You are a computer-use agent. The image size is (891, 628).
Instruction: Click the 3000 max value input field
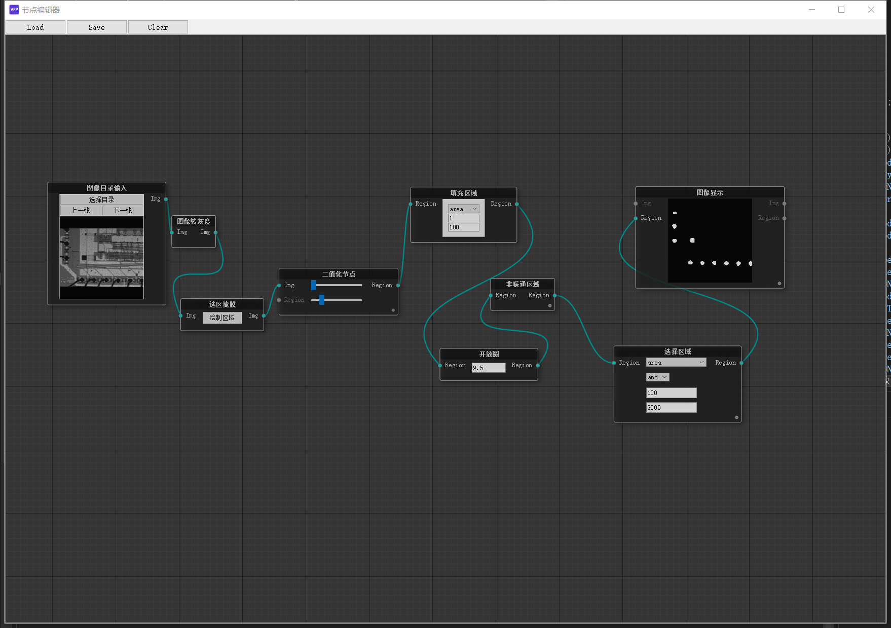671,408
